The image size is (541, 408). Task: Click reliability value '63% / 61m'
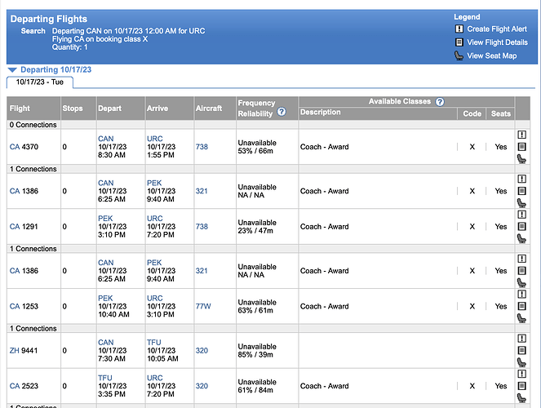tap(255, 310)
